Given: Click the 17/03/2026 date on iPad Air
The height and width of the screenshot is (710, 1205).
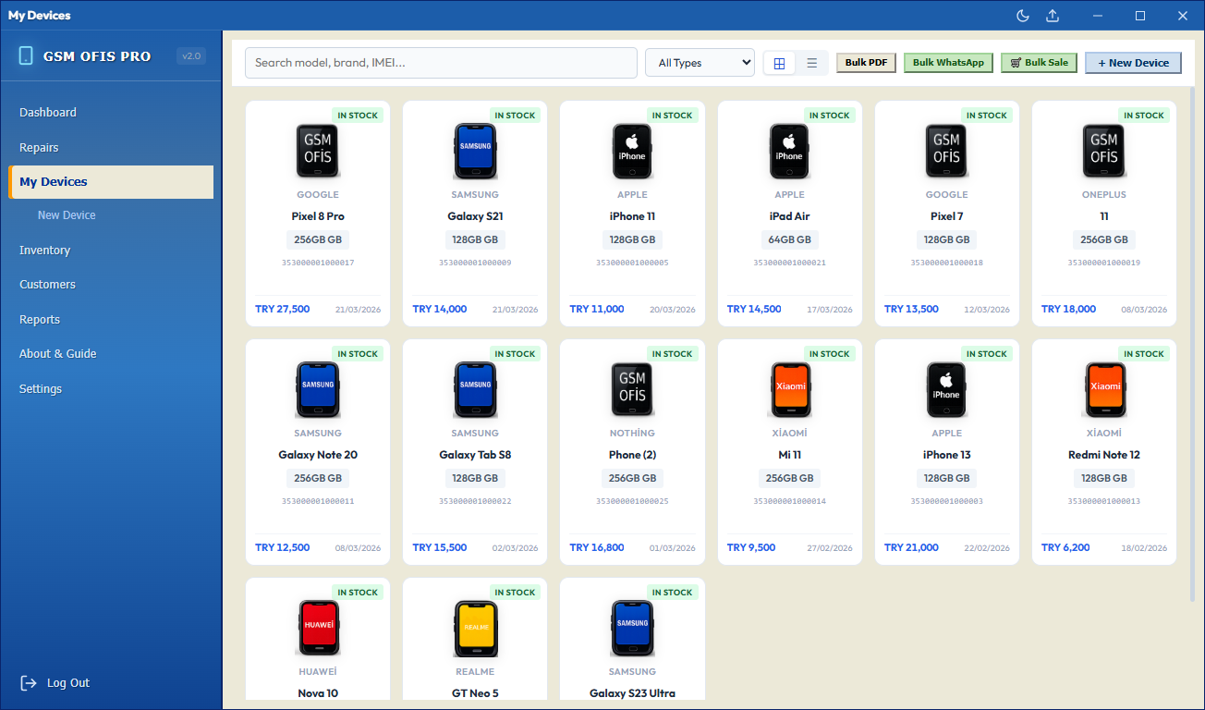Looking at the screenshot, I should point(829,310).
